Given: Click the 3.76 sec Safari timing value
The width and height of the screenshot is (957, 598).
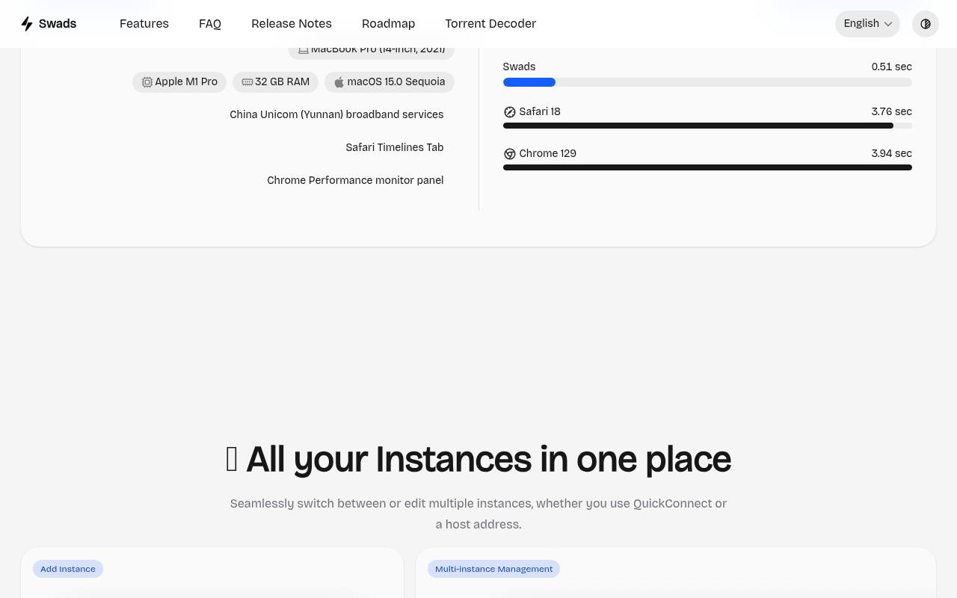Looking at the screenshot, I should click(891, 111).
